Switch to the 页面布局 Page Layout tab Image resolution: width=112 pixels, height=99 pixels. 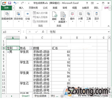click(33, 8)
